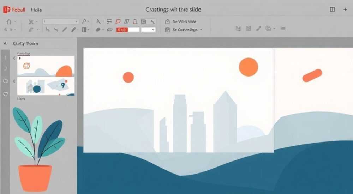Open the font name dropdown box

61,22
